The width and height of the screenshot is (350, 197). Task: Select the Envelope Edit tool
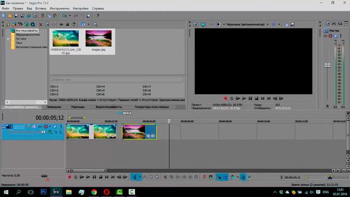pos(145,177)
